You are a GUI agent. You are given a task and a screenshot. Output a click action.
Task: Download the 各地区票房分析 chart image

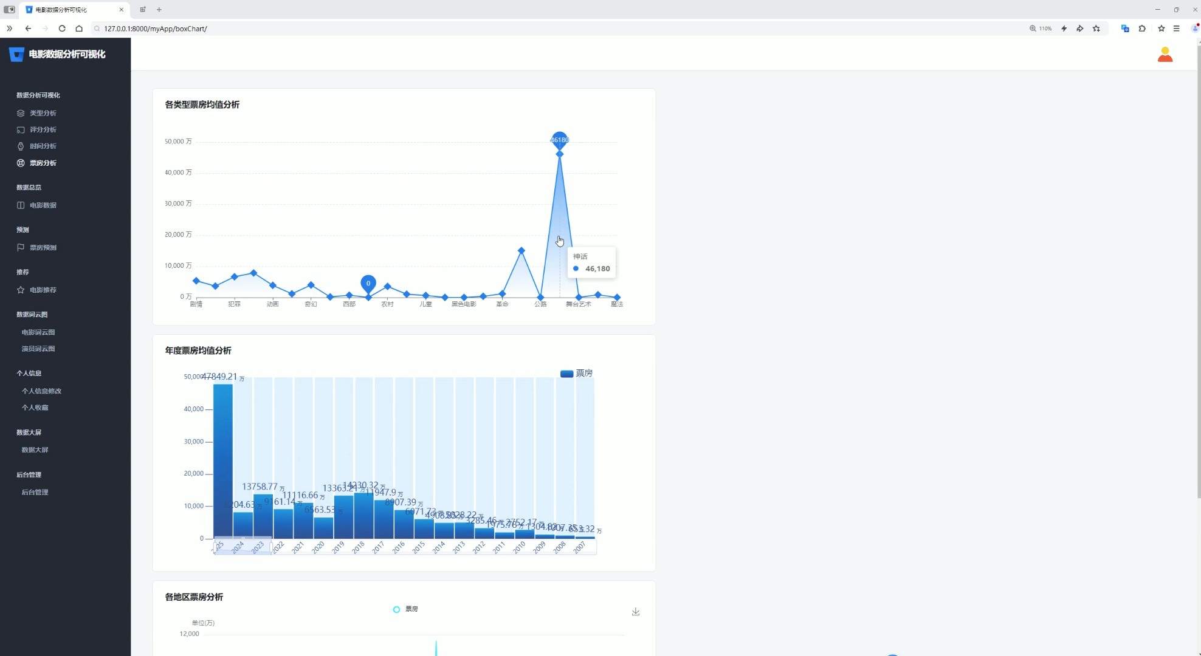636,612
